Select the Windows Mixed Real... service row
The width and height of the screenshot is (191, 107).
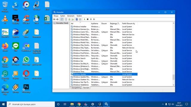[104, 37]
